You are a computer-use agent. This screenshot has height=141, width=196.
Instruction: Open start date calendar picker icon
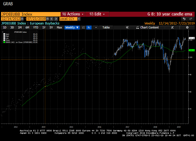[x=22, y=19]
